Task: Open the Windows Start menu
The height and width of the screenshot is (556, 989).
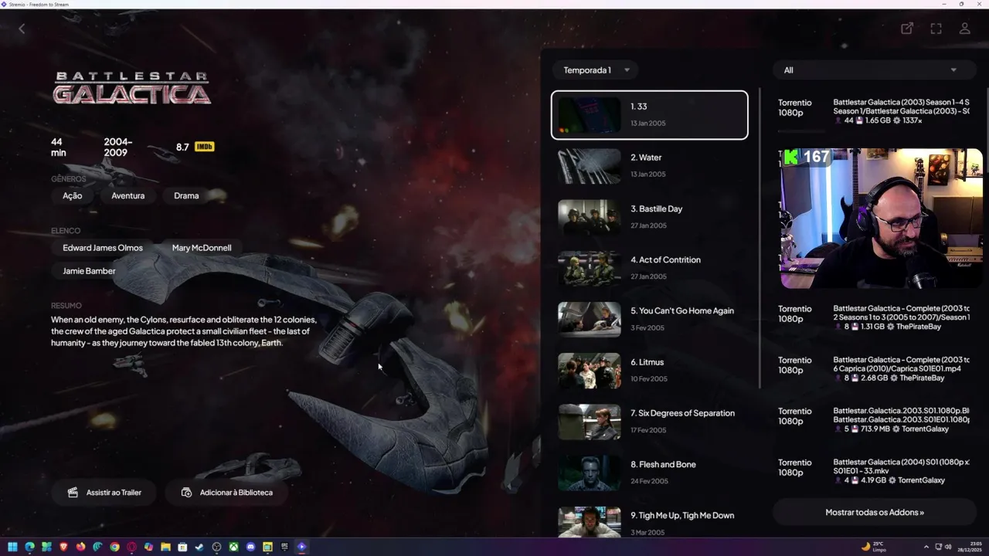Action: pyautogui.click(x=12, y=547)
